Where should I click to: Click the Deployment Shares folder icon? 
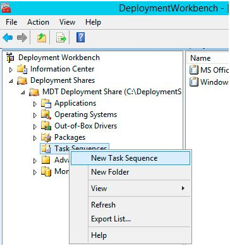(x=22, y=80)
